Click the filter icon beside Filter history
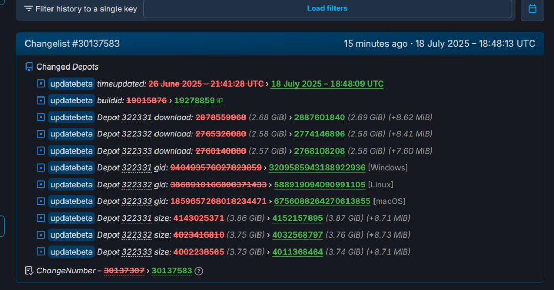554x290 pixels. point(29,9)
